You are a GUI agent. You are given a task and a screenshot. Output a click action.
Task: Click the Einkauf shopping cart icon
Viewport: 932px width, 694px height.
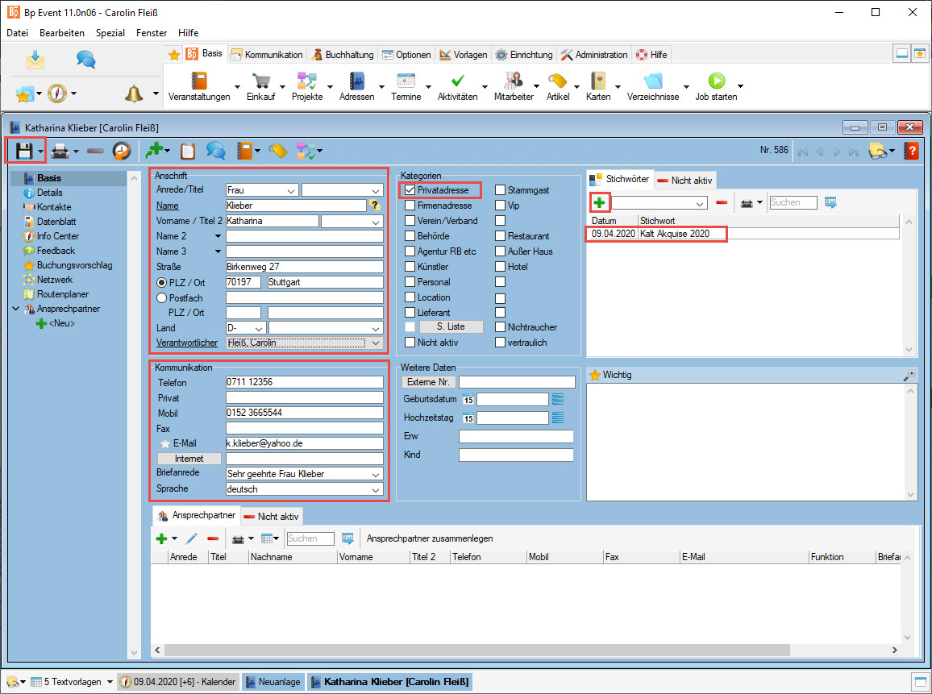pyautogui.click(x=260, y=81)
